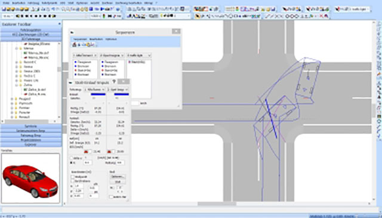Viewport: 382px width, 218px height.
Task: Click Meriva_lite.dxf file icon in tree
Action: click(x=26, y=53)
